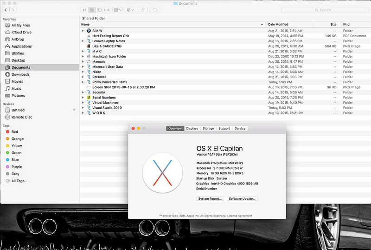The image size is (371, 250).
Task: Open AirDrop in sidebar
Action: [x=18, y=39]
